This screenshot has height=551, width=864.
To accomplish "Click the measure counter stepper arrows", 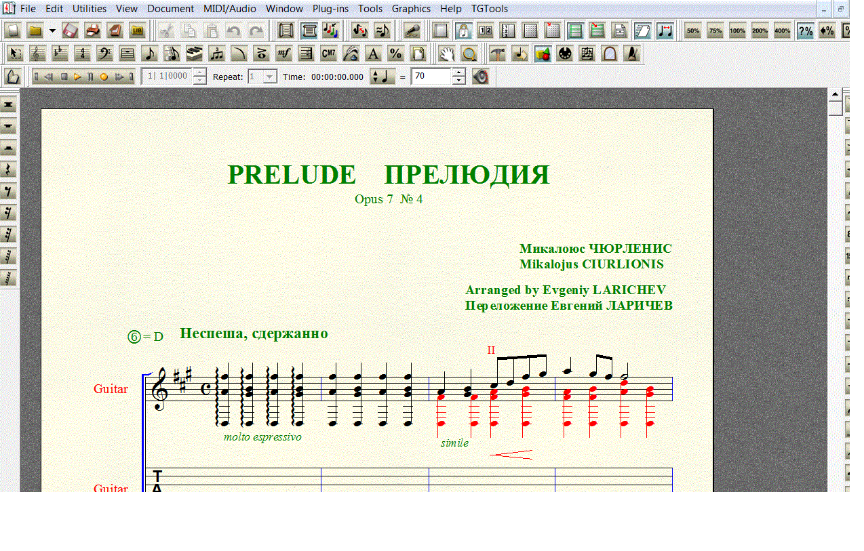I will 199,77.
